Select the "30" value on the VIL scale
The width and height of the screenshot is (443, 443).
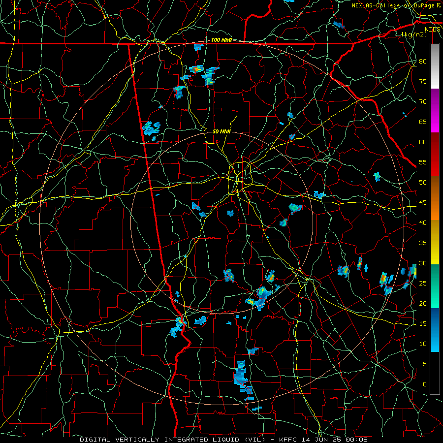(423, 263)
